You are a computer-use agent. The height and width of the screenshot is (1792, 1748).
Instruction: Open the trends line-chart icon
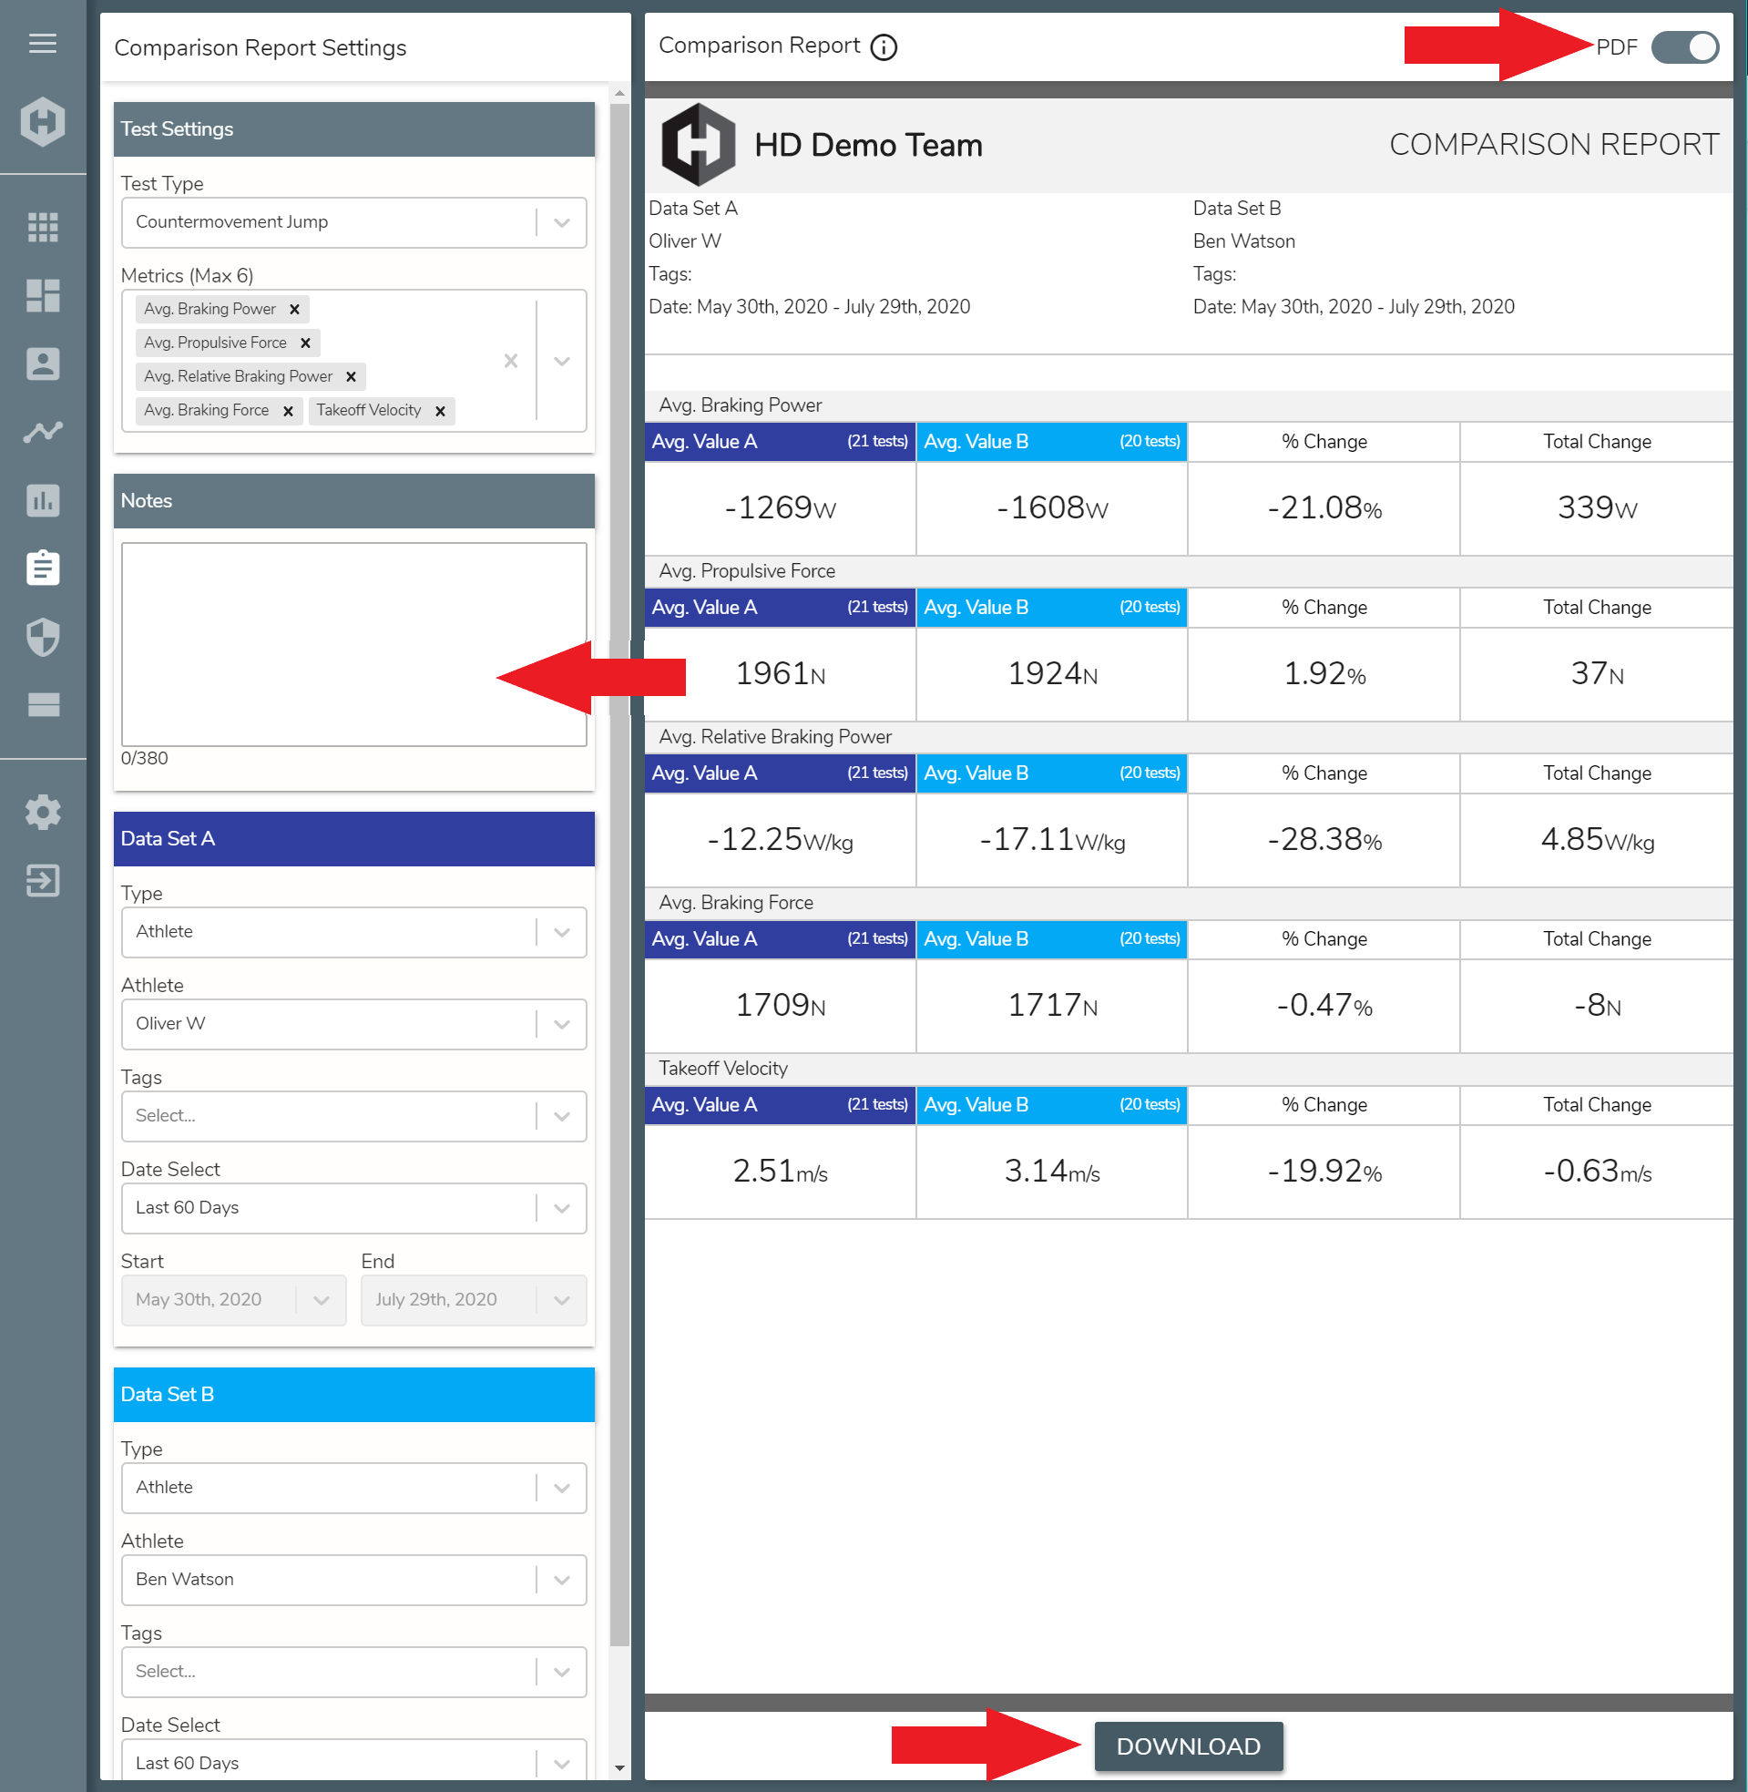click(42, 432)
